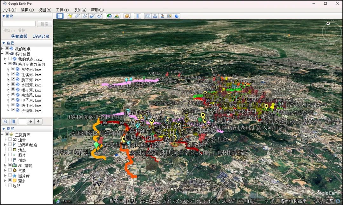Click the N compass north indicator
Viewport: 343px width, 205px height.
[x=328, y=23]
